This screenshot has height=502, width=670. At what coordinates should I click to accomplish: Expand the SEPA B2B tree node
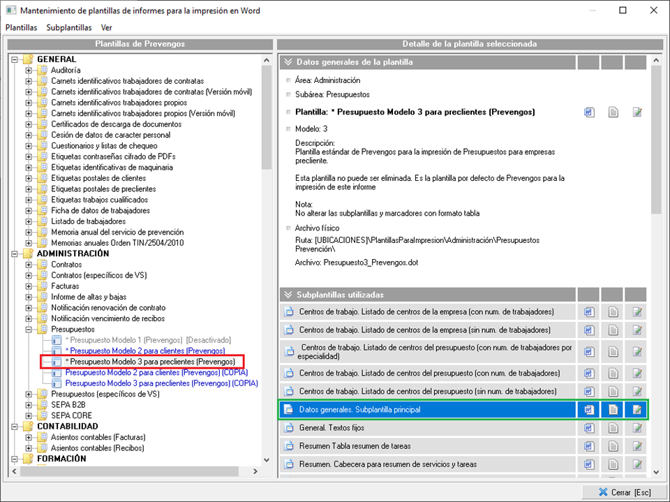click(29, 405)
